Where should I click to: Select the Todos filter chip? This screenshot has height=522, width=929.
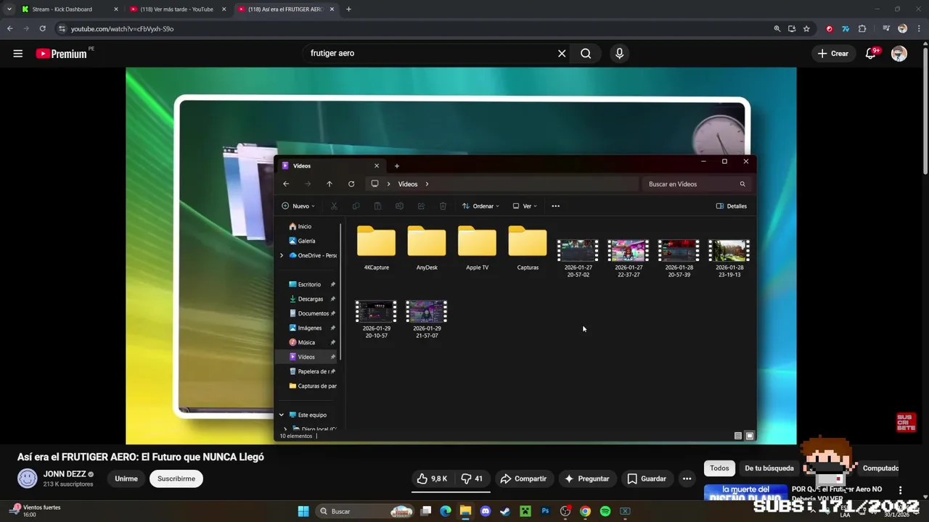pyautogui.click(x=719, y=468)
